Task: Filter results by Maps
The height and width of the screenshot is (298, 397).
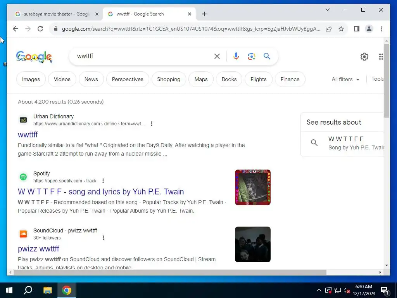Action: point(201,79)
